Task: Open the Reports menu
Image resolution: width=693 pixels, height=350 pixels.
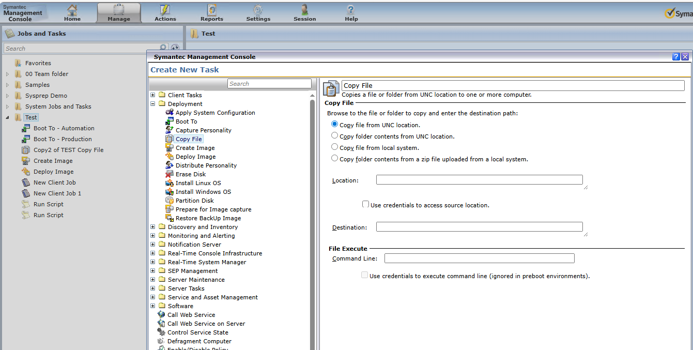Action: point(211,12)
